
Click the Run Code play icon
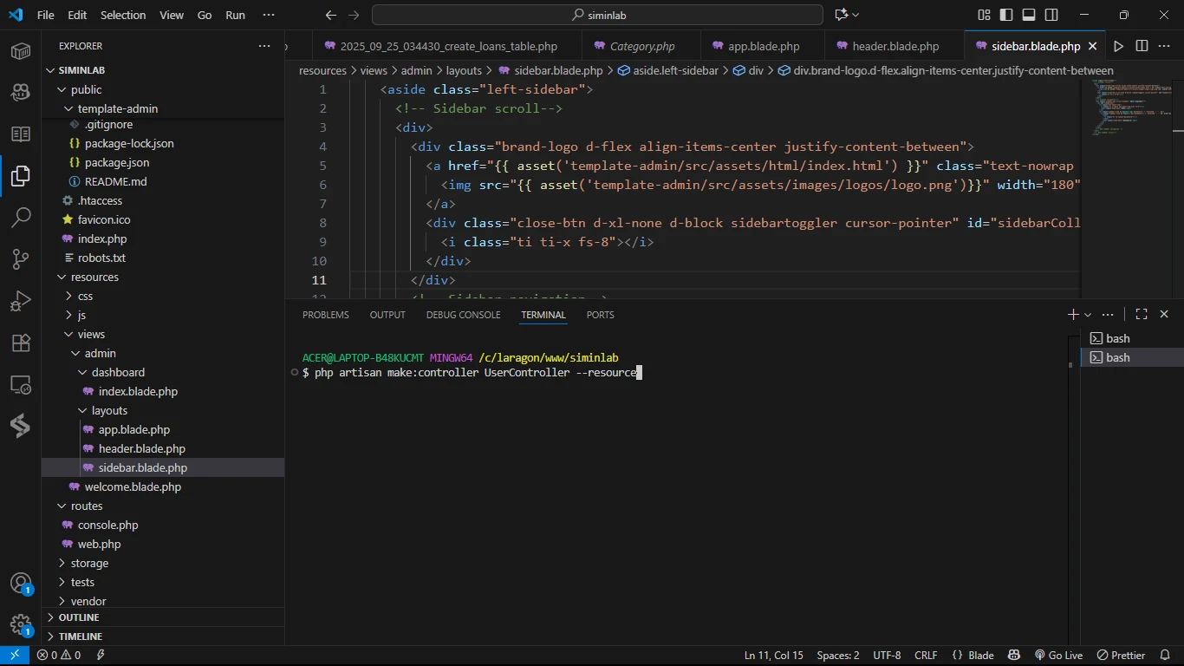pos(1118,46)
